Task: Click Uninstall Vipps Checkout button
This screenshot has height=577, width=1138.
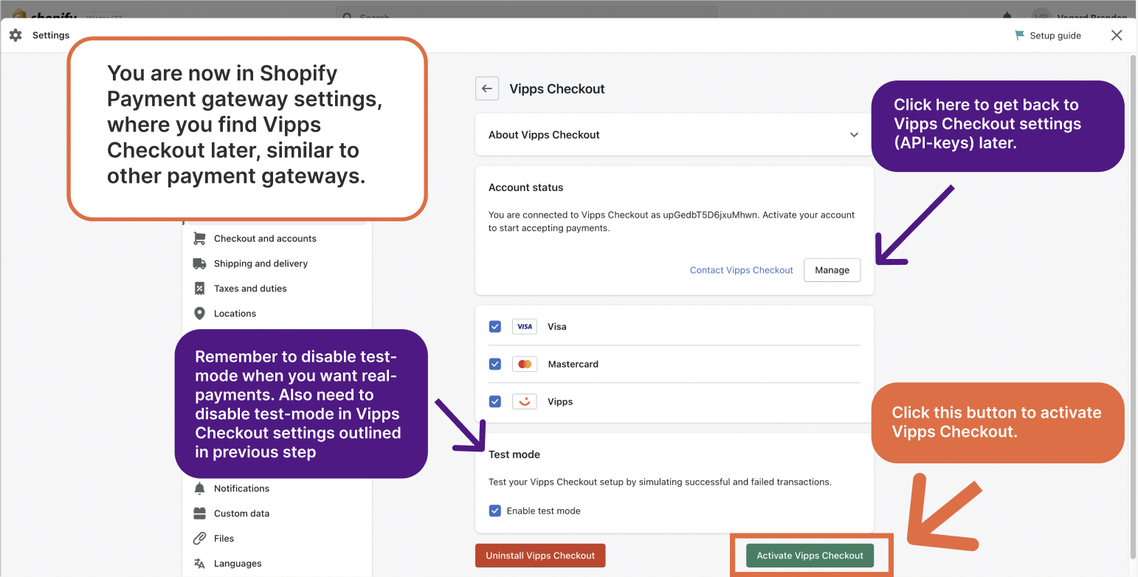Action: 540,556
